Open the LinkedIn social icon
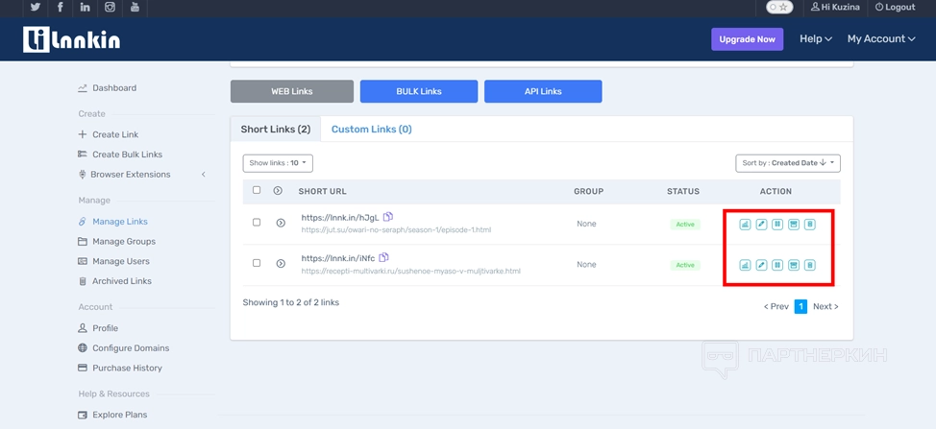 point(86,7)
